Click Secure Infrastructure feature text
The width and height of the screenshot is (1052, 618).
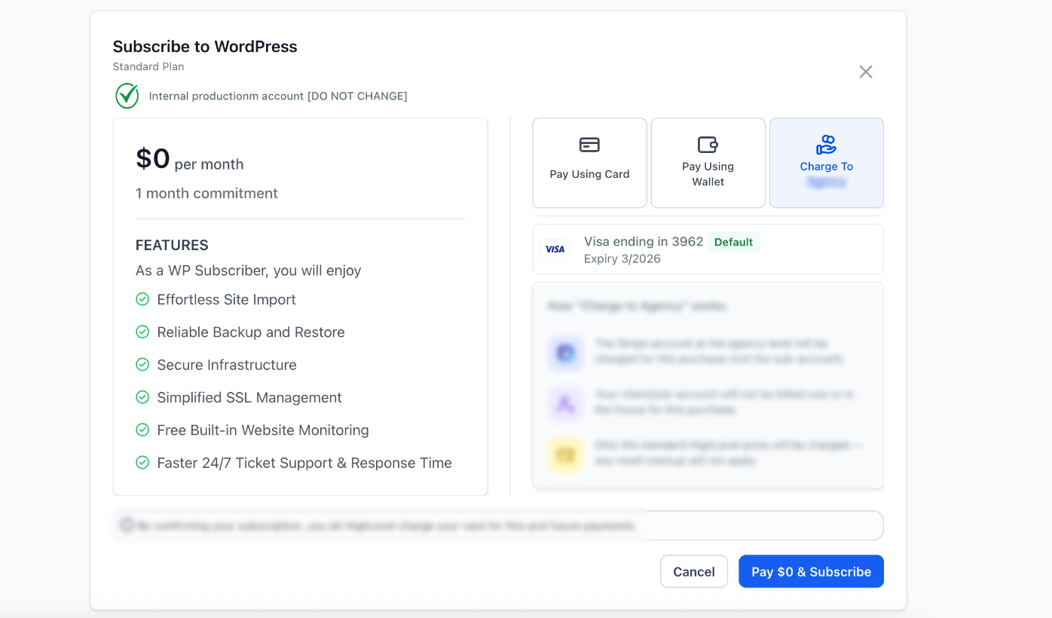(227, 365)
